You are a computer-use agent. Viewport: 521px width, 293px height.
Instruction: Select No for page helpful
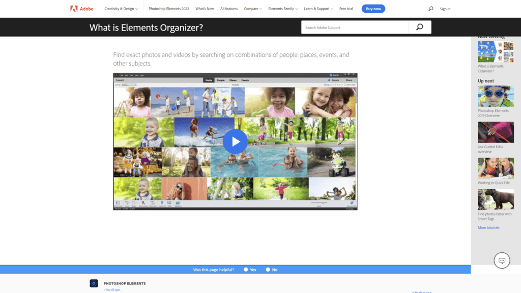tap(268, 270)
